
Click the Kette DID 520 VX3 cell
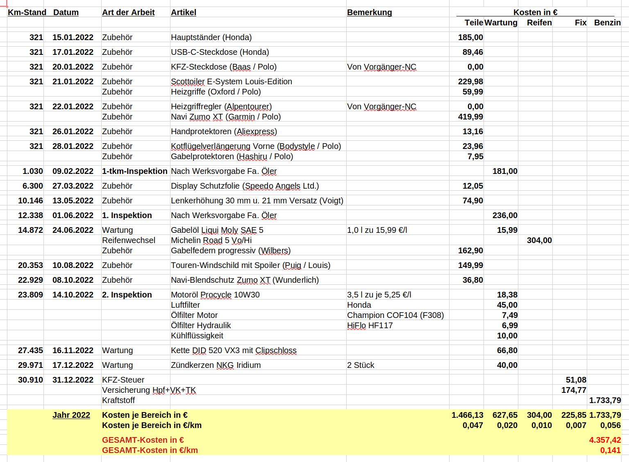click(x=233, y=350)
